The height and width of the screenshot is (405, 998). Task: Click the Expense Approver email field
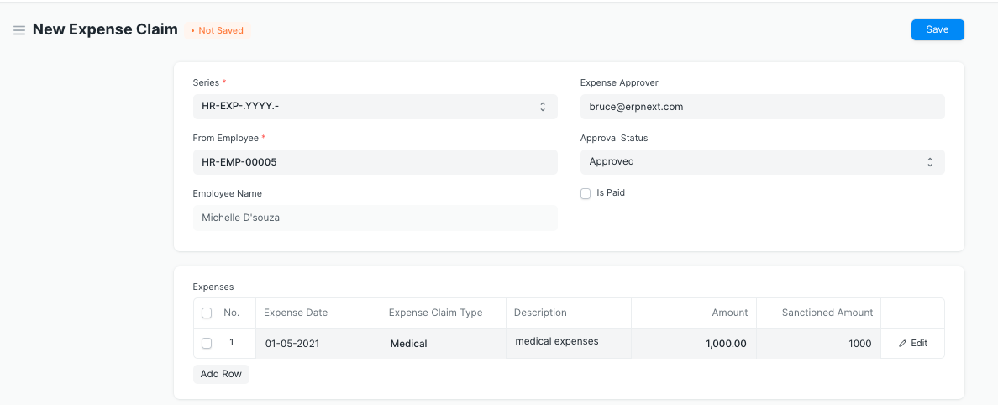click(762, 107)
